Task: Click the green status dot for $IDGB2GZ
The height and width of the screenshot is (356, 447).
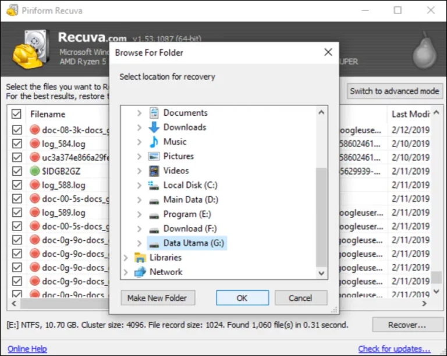Action: tap(34, 171)
